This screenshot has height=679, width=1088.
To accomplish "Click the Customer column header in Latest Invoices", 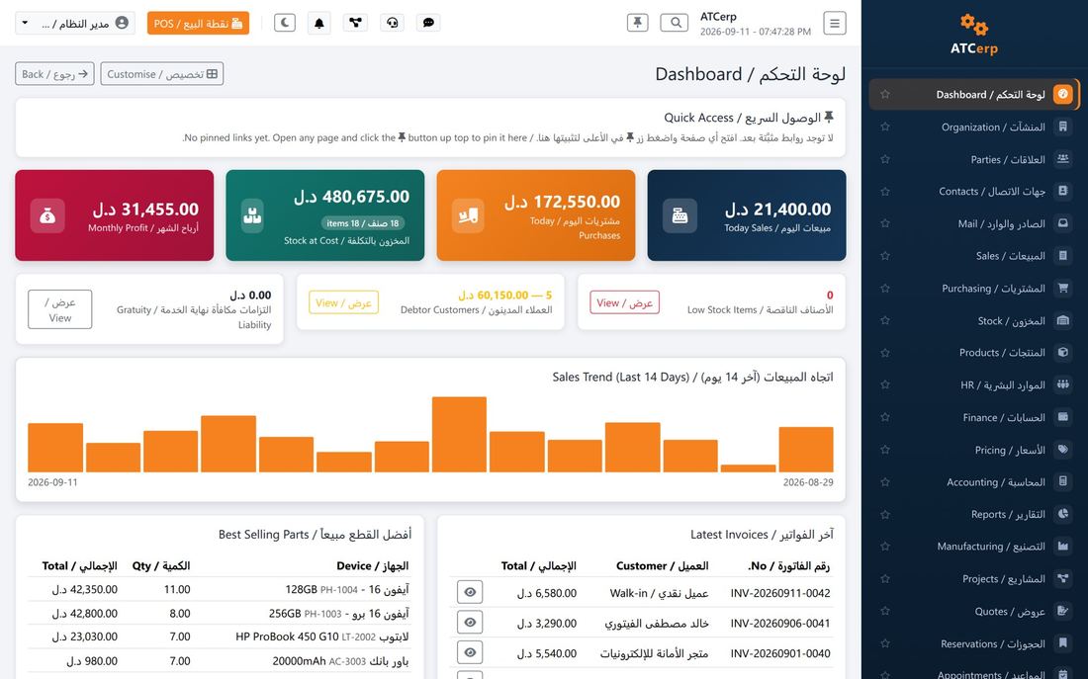I will (662, 566).
